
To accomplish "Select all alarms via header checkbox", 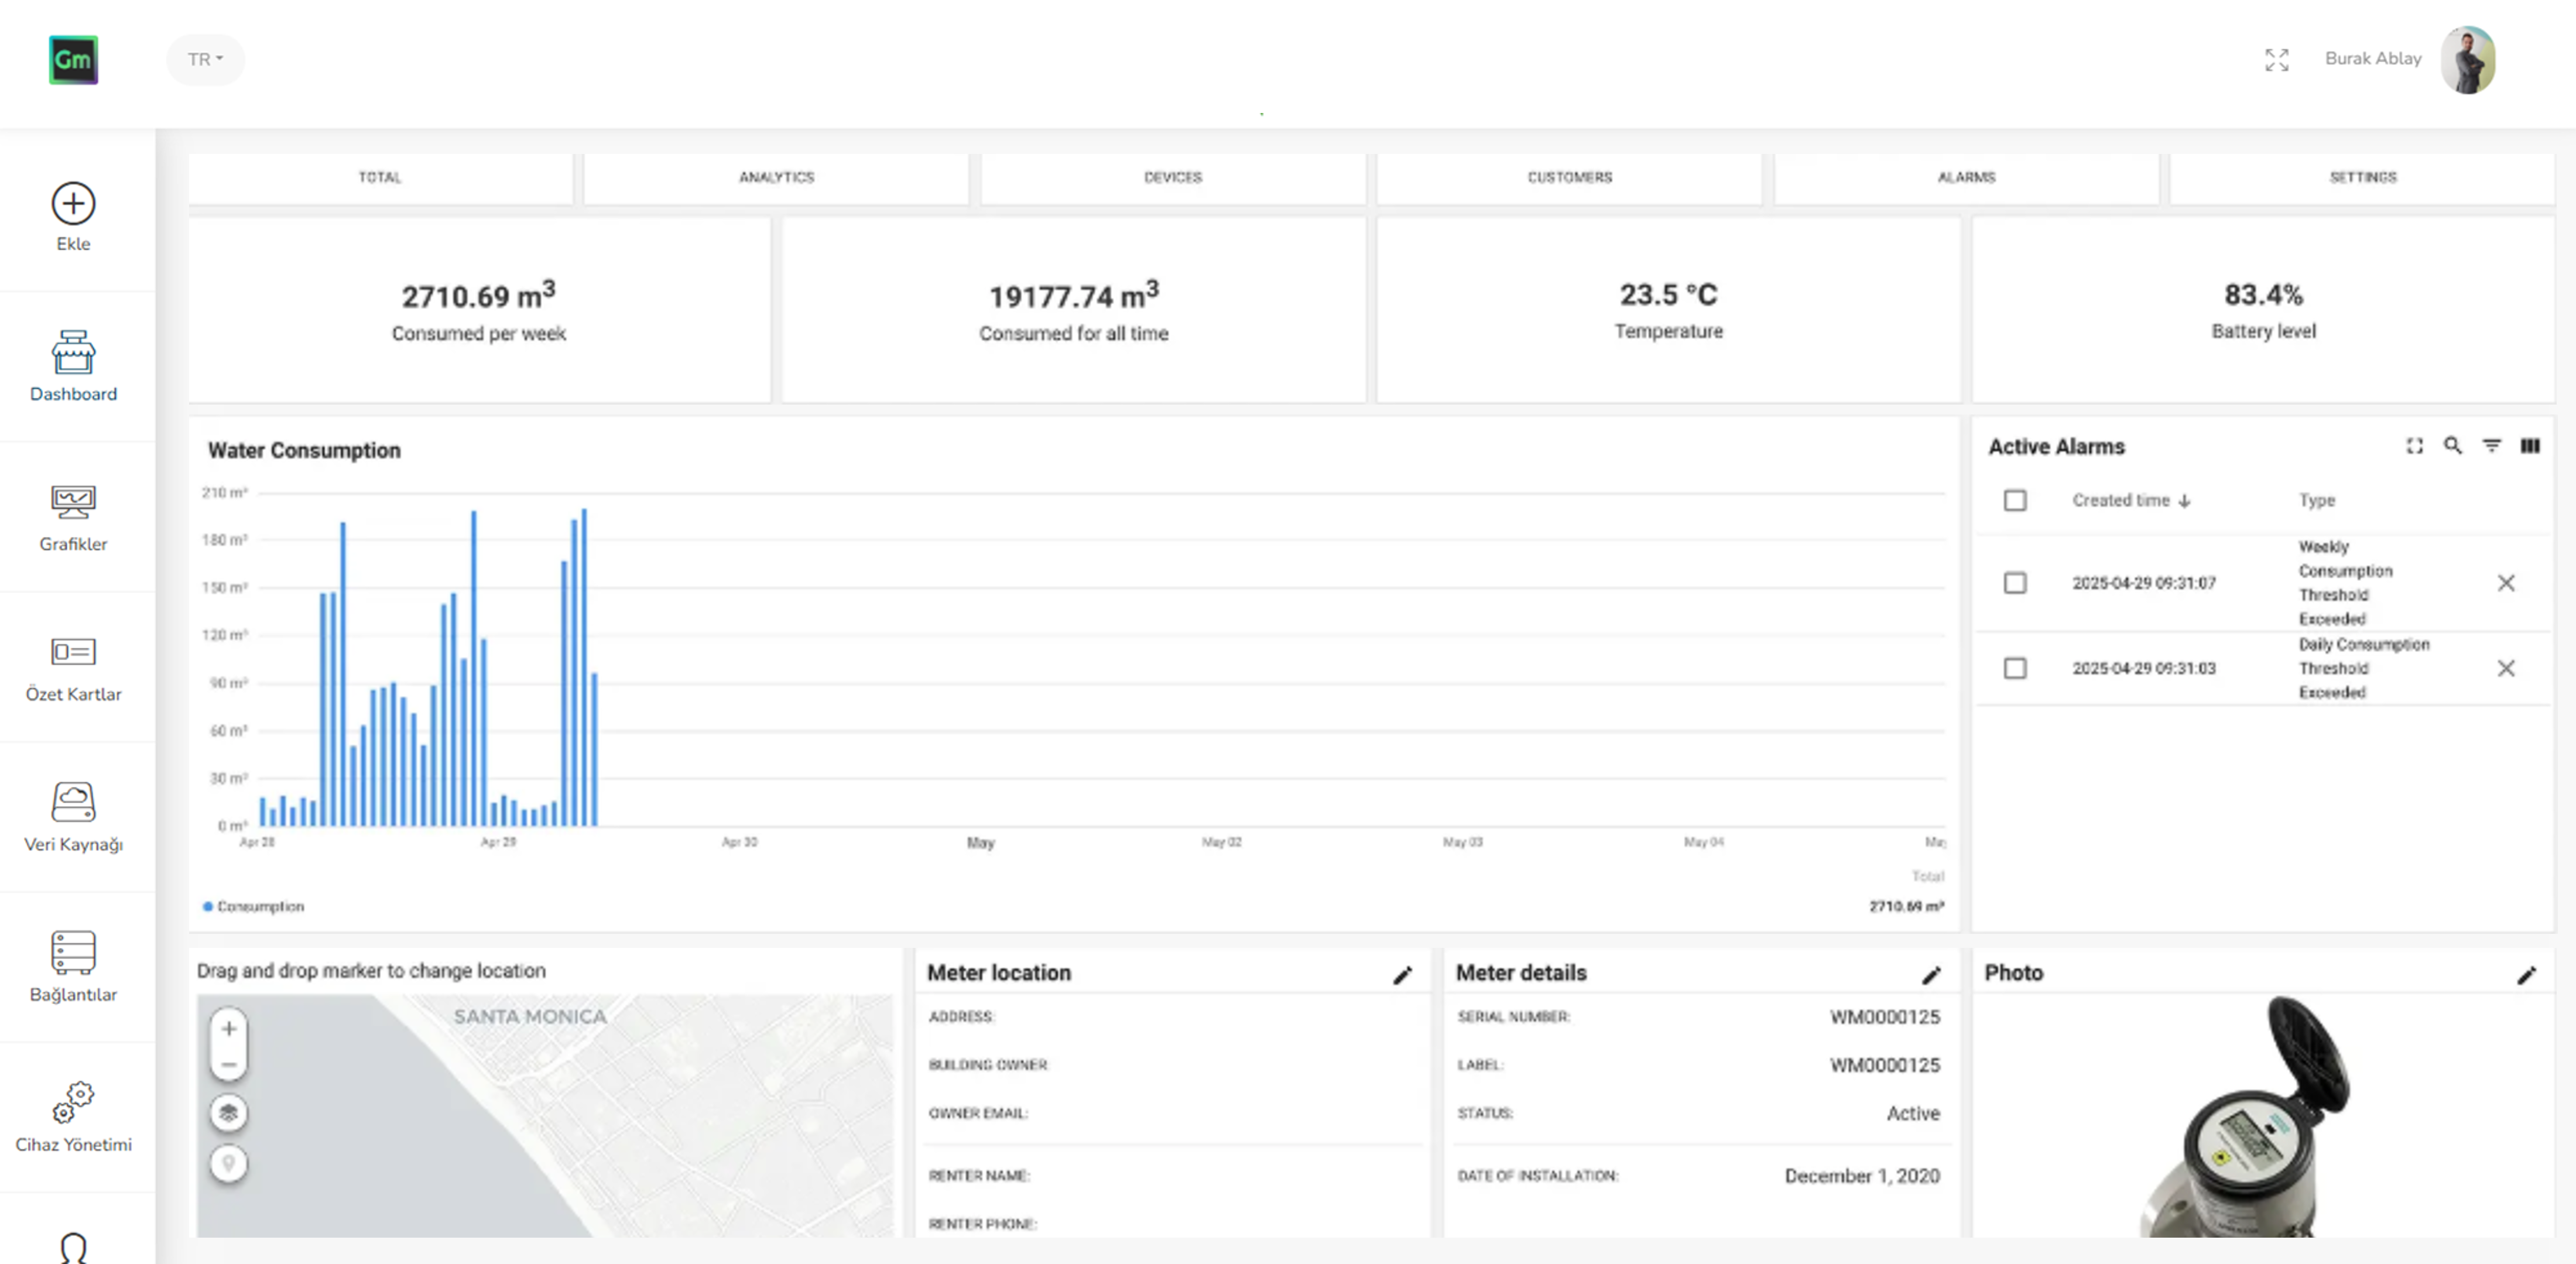I will click(2015, 500).
